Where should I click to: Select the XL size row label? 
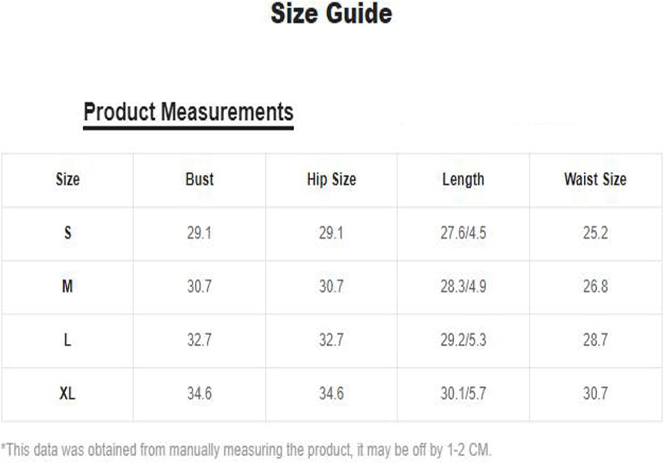pos(68,393)
